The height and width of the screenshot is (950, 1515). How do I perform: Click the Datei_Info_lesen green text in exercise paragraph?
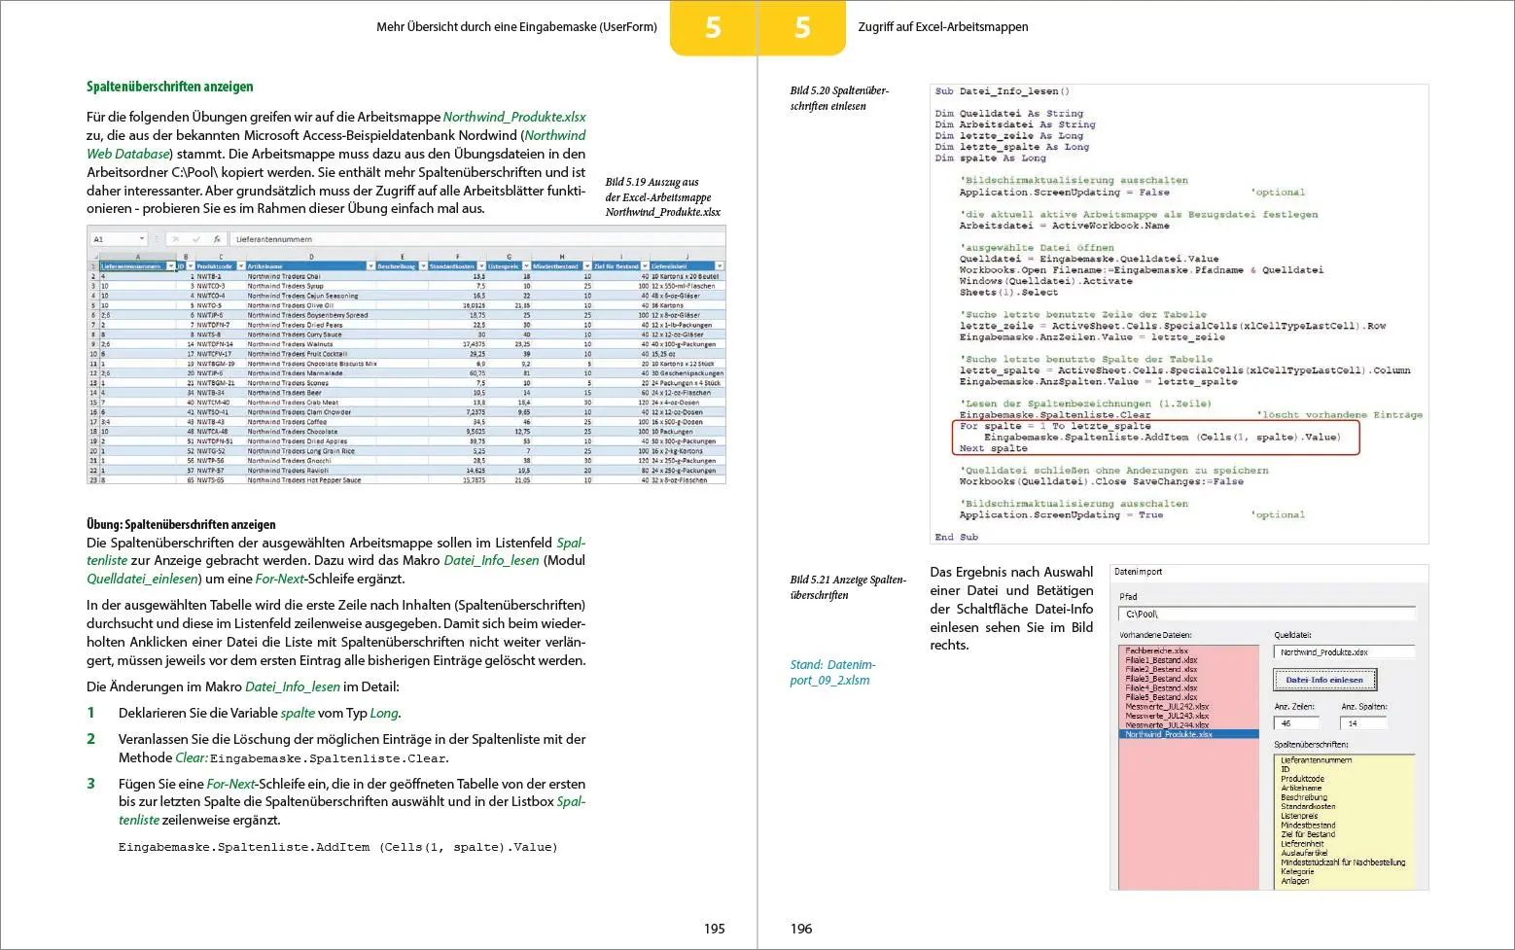491,560
